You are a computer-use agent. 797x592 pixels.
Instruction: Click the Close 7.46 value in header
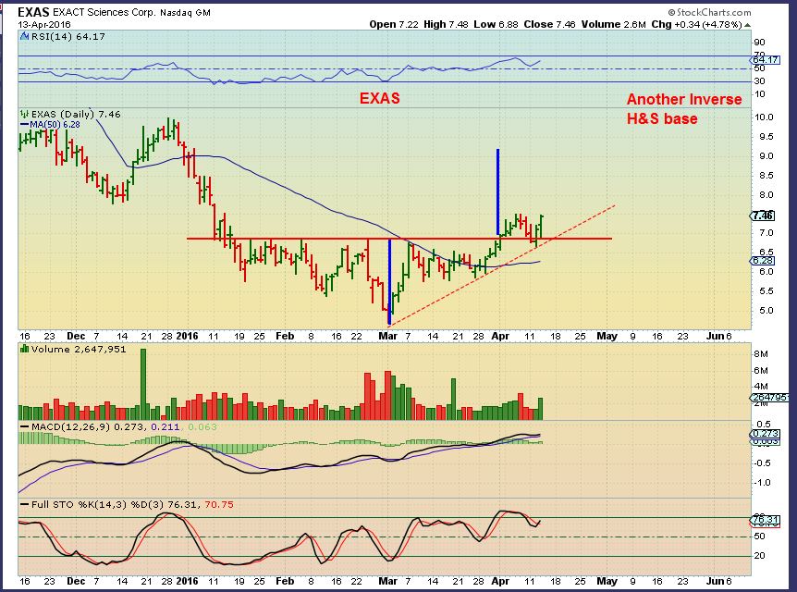point(550,24)
